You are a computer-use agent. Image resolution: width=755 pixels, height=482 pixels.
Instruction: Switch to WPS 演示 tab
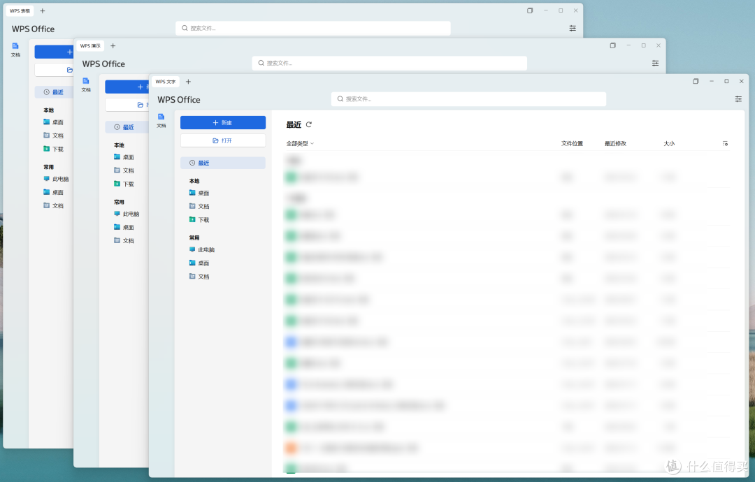point(90,45)
